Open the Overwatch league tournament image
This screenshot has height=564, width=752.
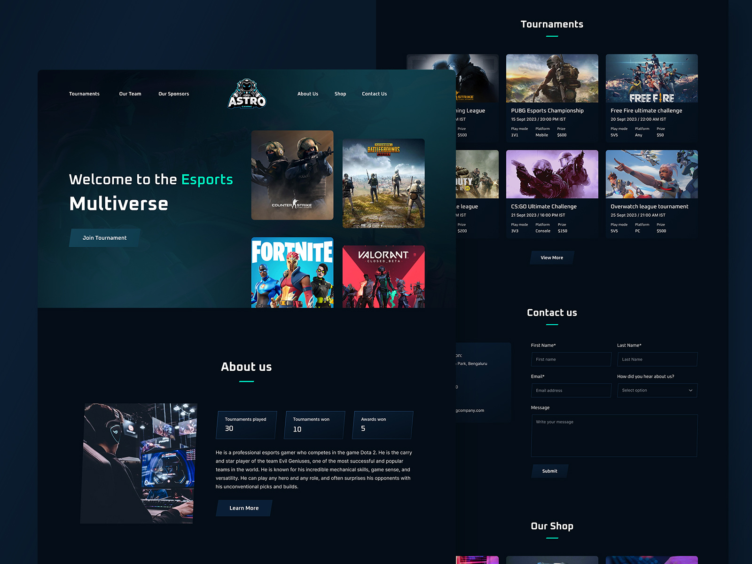click(652, 174)
